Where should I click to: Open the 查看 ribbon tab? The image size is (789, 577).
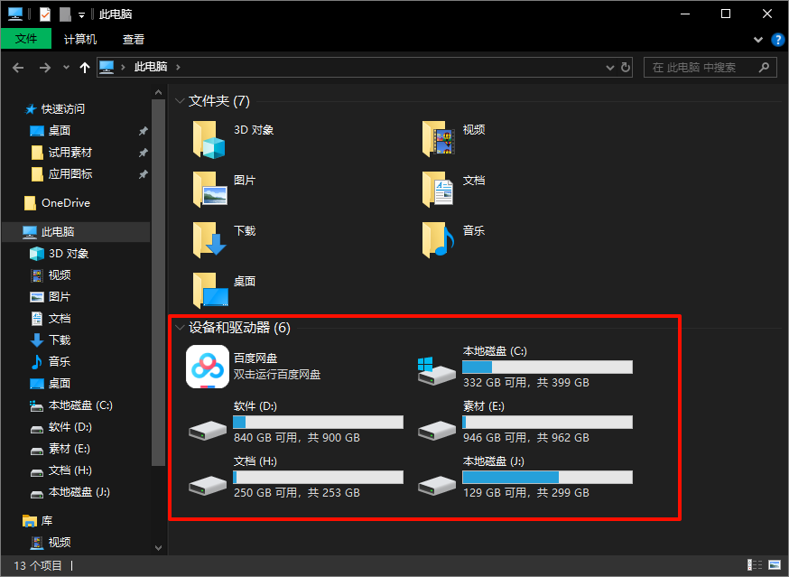134,39
